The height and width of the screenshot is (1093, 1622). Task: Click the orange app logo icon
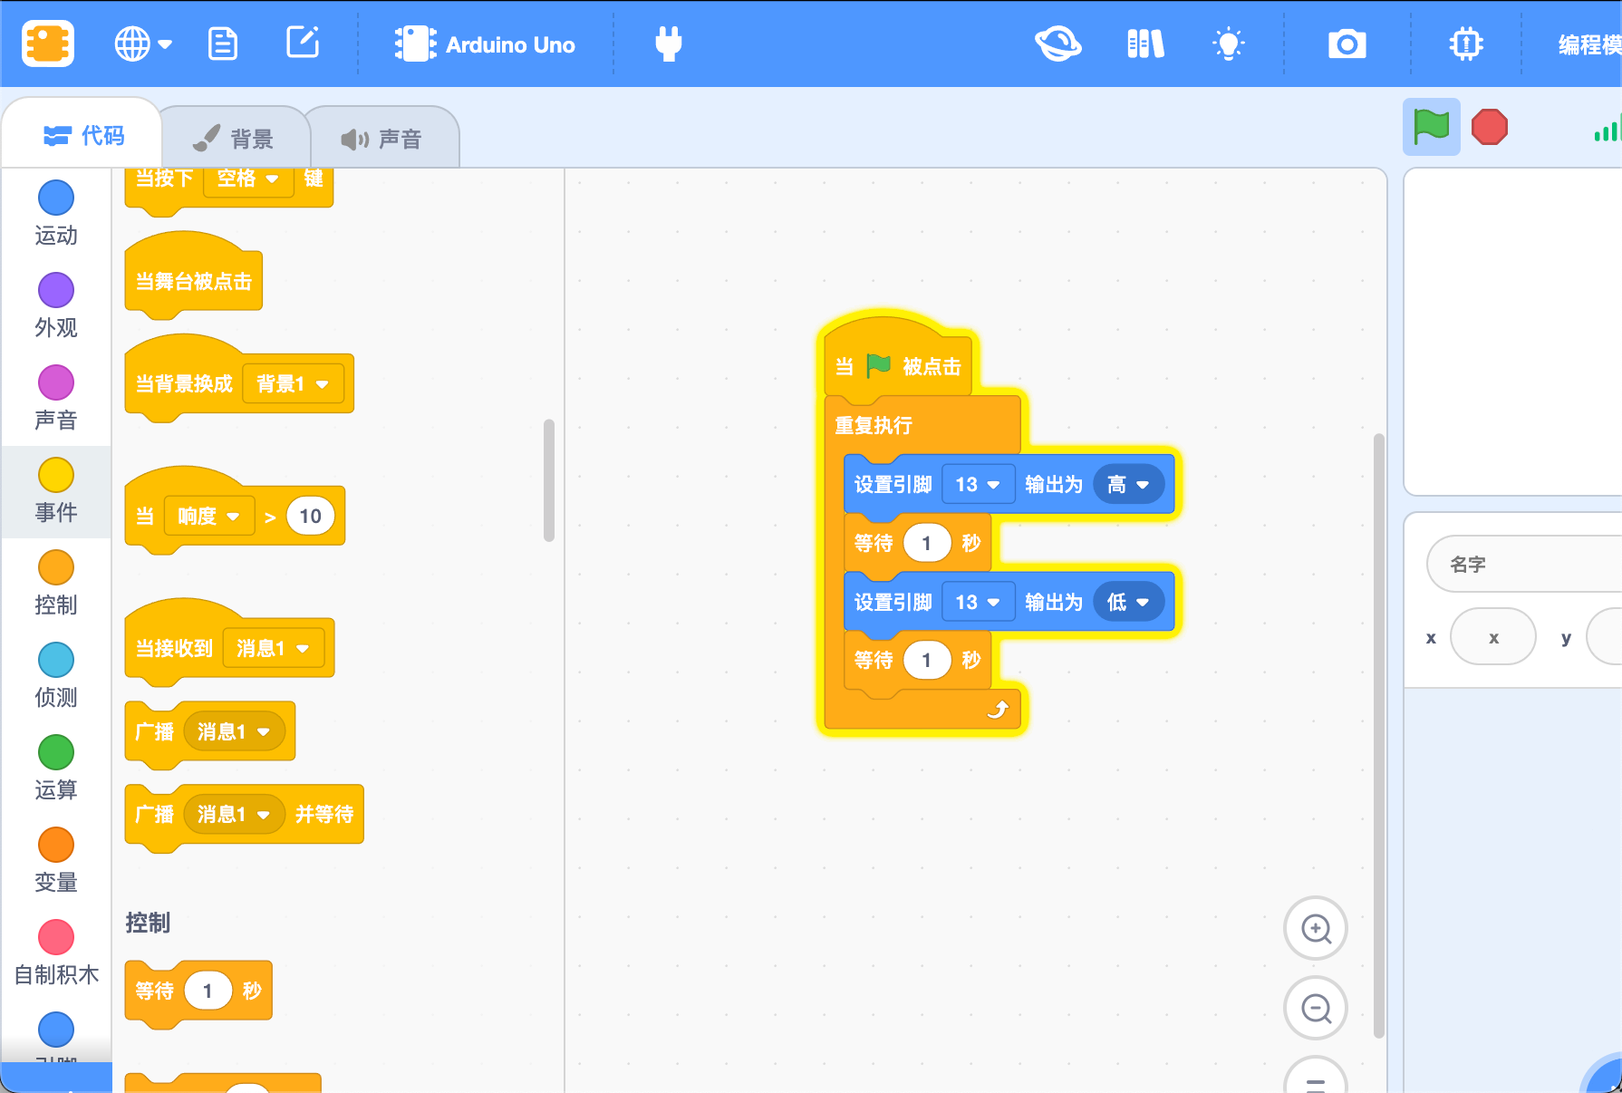coord(48,44)
